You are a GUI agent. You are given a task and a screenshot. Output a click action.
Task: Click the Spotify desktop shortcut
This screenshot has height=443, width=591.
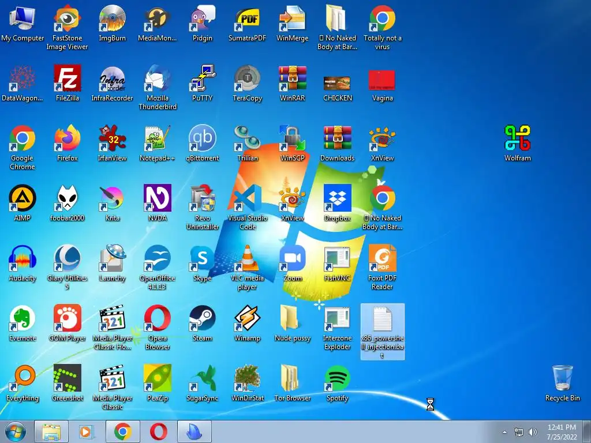pos(337,383)
